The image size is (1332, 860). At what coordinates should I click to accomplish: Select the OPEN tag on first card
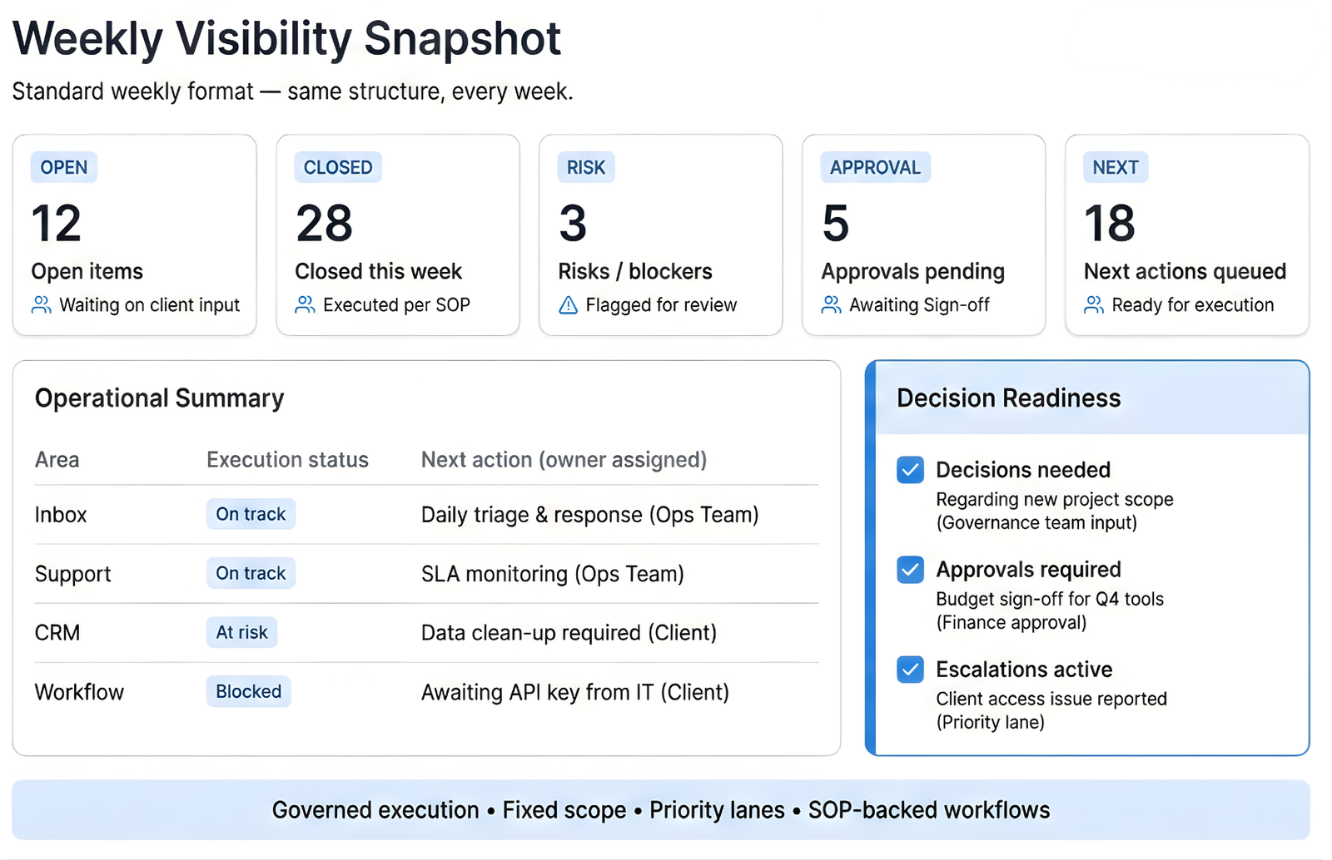64,167
